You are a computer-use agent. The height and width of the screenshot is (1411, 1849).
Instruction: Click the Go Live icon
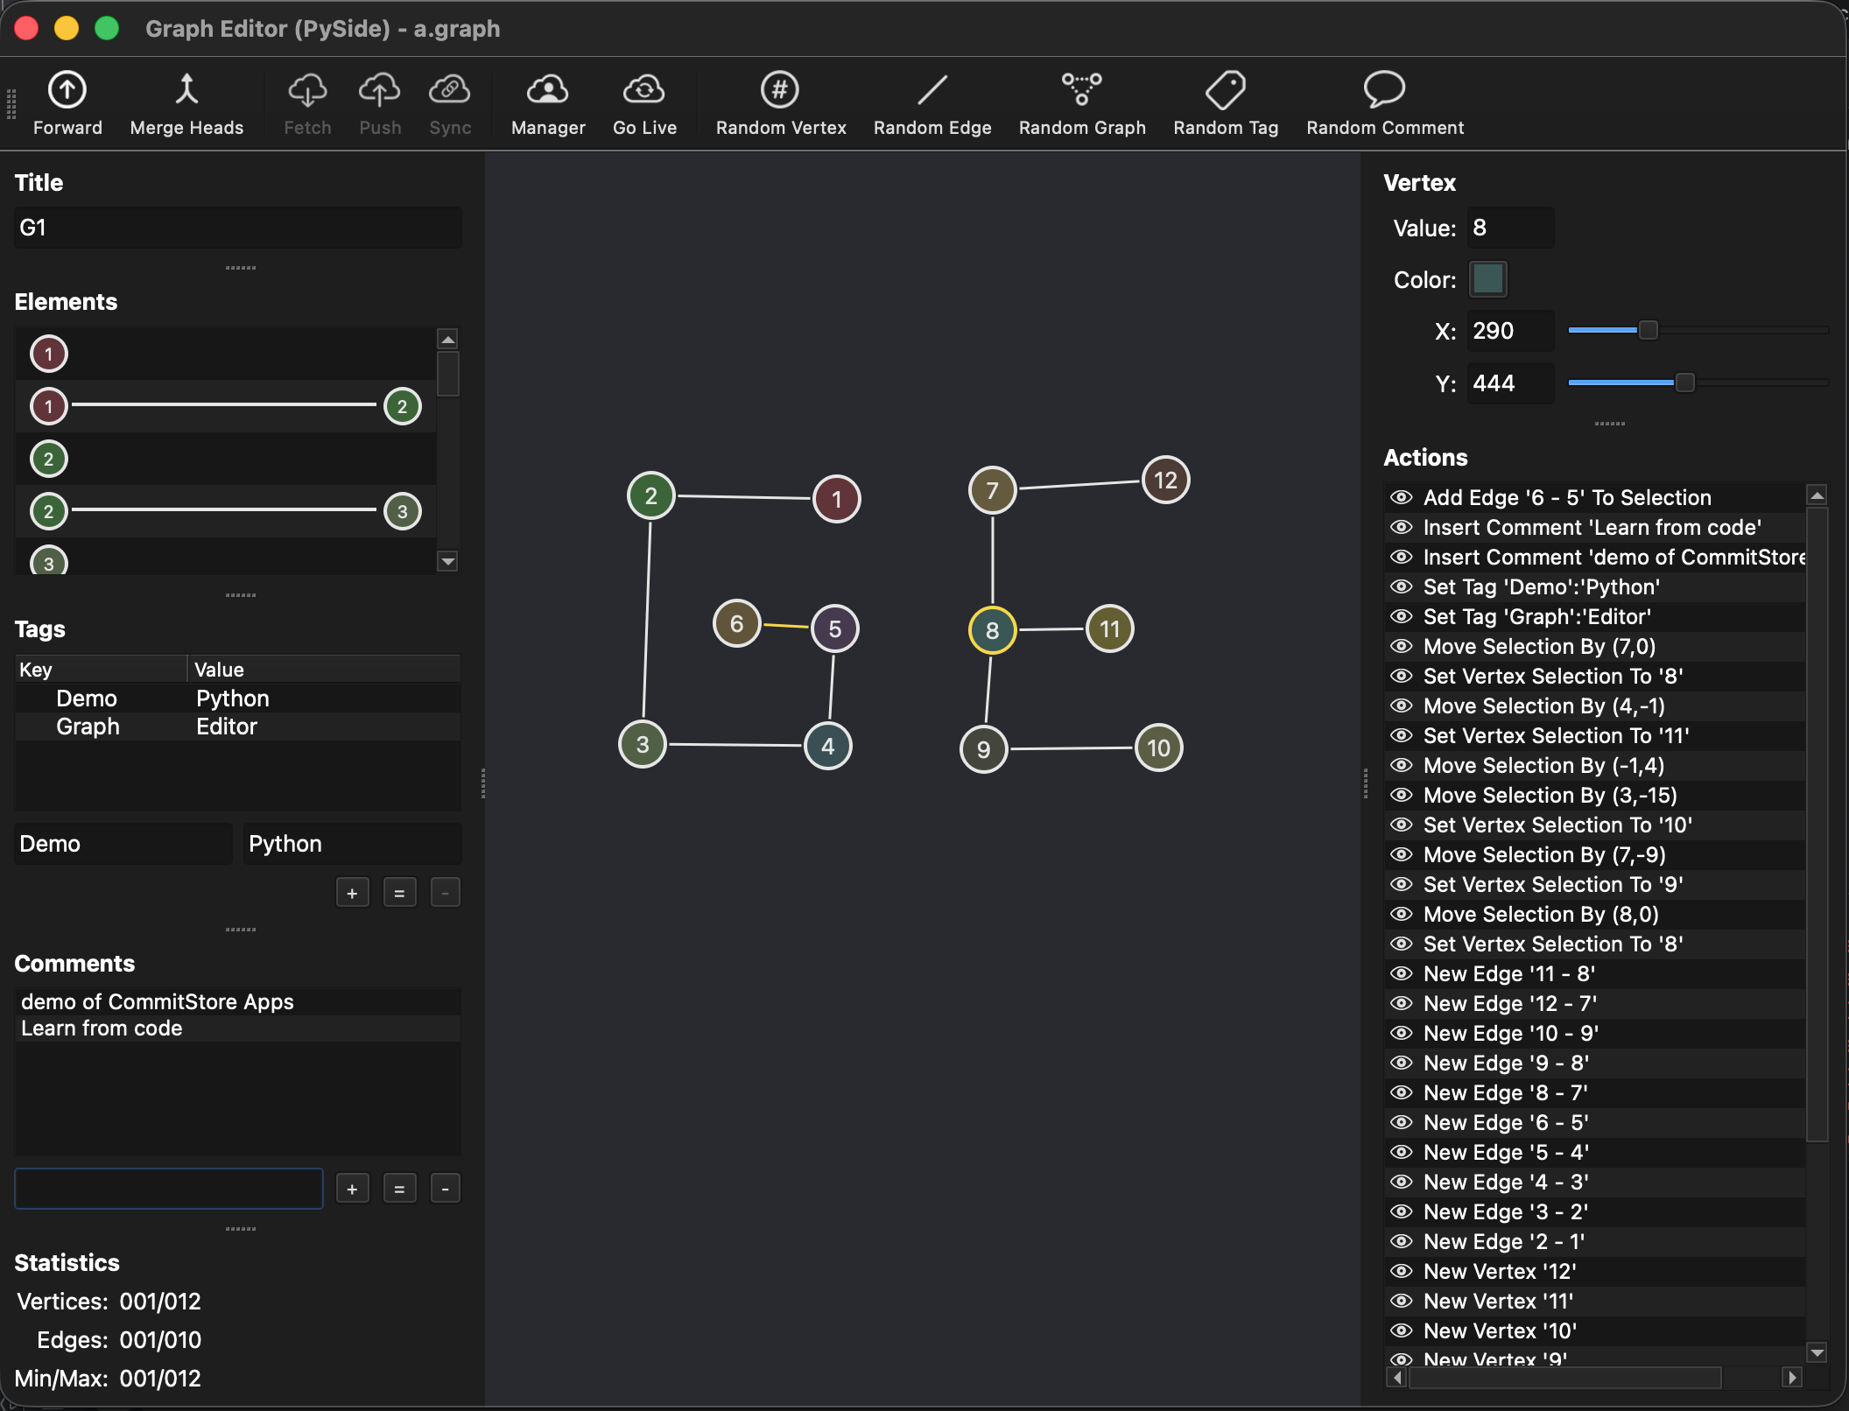(x=644, y=90)
